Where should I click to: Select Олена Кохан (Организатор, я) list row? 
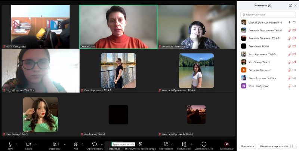[x=268, y=22]
